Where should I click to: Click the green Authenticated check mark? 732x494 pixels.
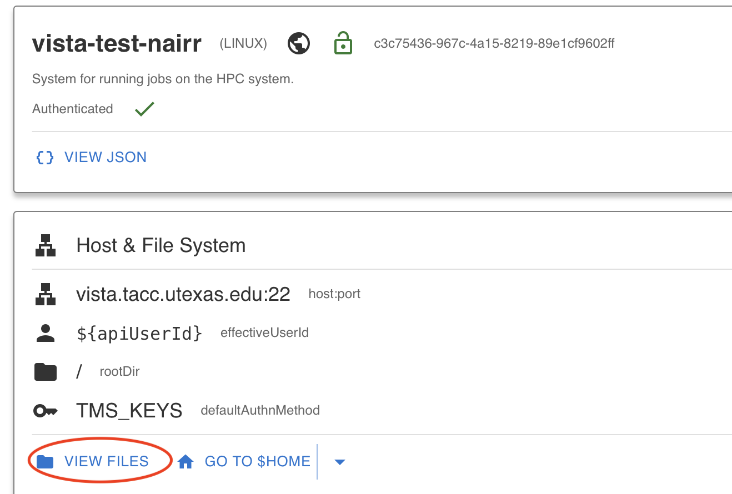coord(144,109)
